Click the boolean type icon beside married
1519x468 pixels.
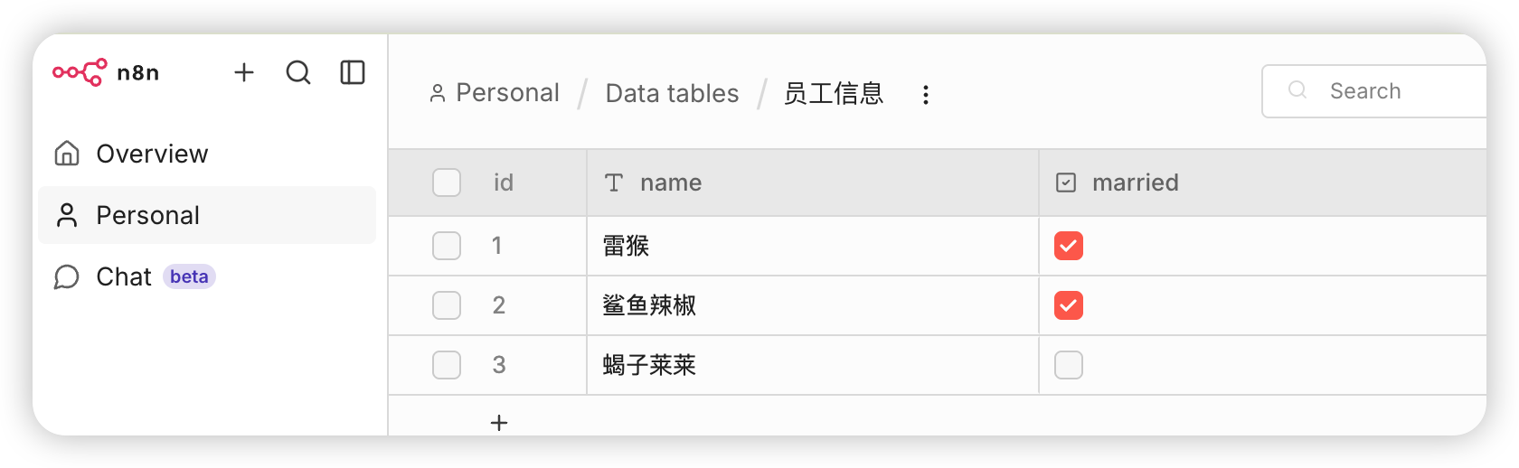click(1066, 183)
